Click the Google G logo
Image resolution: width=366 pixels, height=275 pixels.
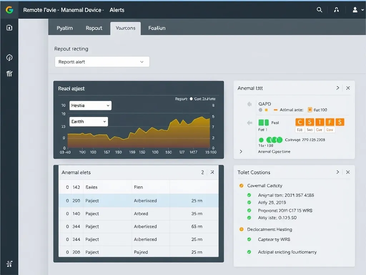tap(9, 10)
